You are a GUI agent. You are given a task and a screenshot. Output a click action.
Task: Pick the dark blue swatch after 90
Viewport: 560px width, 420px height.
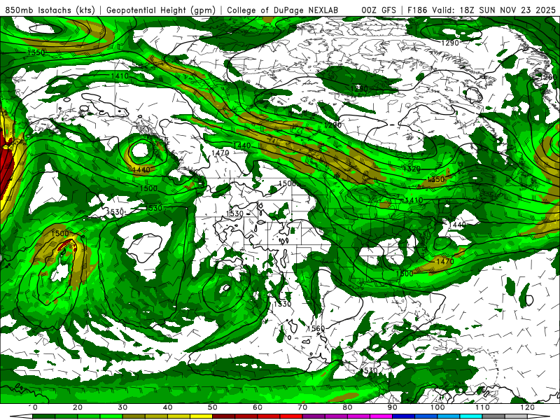click(x=404, y=416)
